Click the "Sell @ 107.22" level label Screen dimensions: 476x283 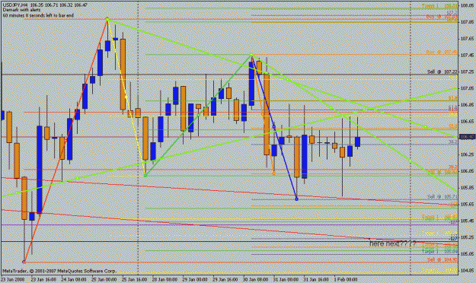coord(442,72)
